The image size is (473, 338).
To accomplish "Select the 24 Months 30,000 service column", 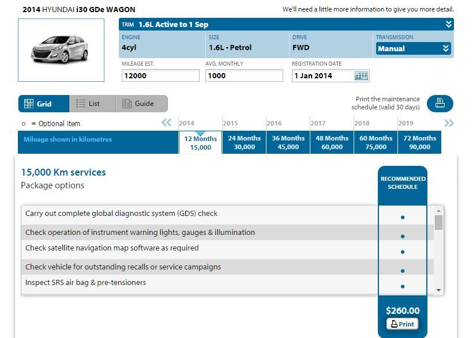I will [x=245, y=142].
